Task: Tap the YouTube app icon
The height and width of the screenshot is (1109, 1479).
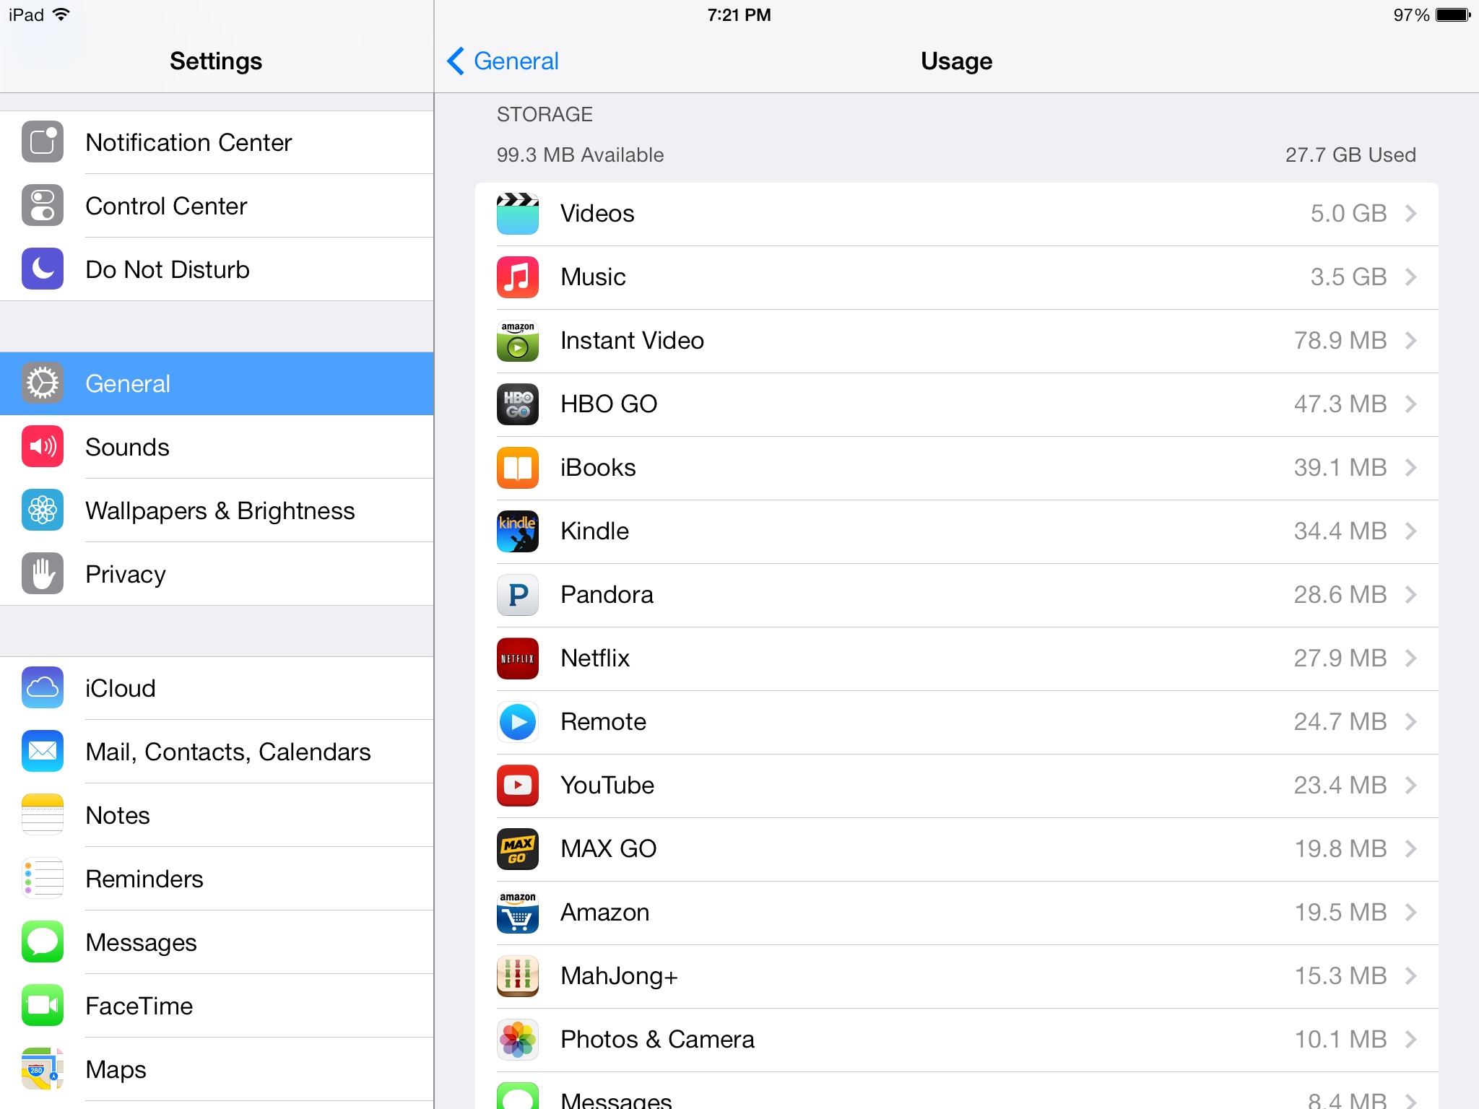Action: tap(518, 786)
